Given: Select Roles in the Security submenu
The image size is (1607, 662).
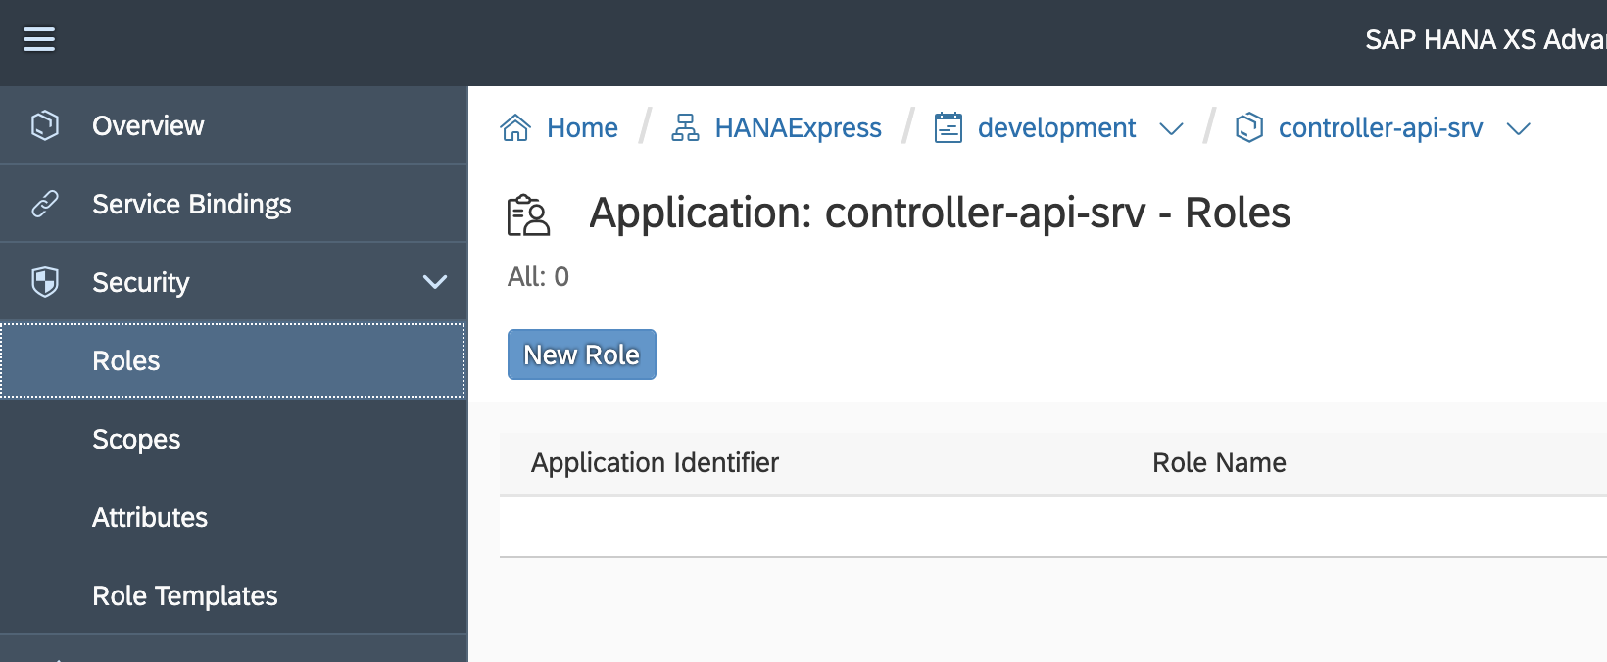Looking at the screenshot, I should [x=233, y=360].
